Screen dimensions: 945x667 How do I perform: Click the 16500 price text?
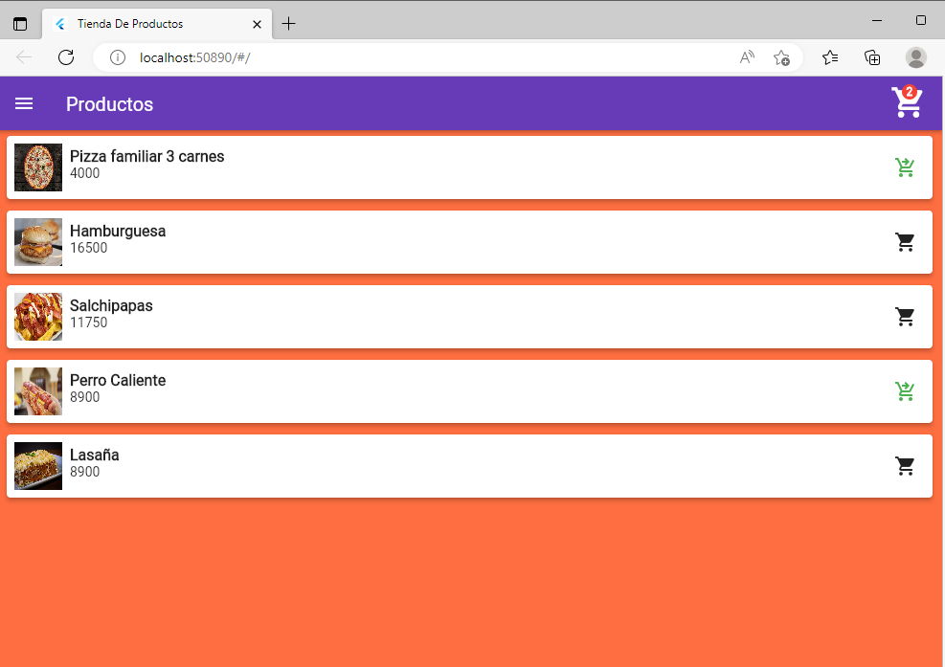[x=89, y=248]
